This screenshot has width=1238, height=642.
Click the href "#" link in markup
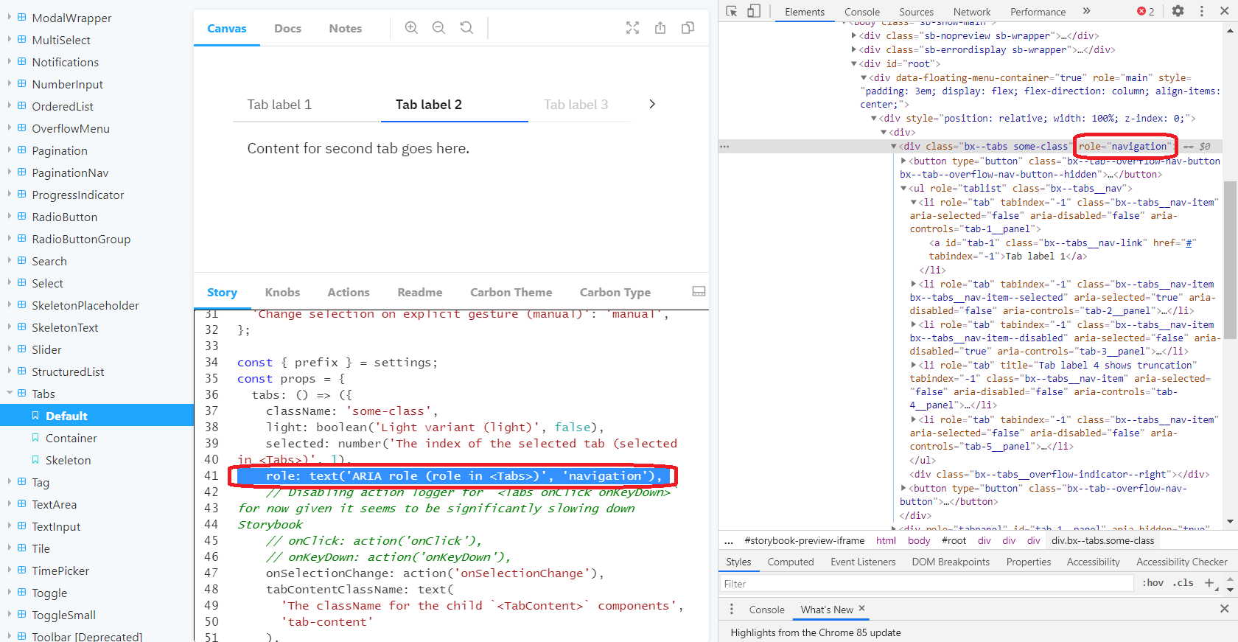coord(1187,243)
